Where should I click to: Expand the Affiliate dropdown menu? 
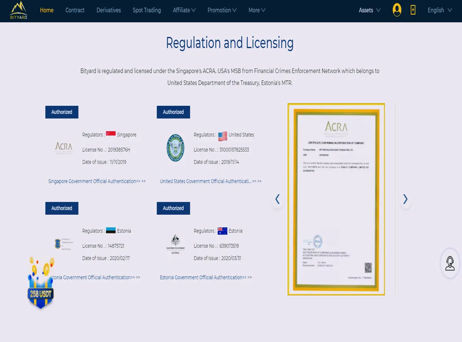pos(184,10)
